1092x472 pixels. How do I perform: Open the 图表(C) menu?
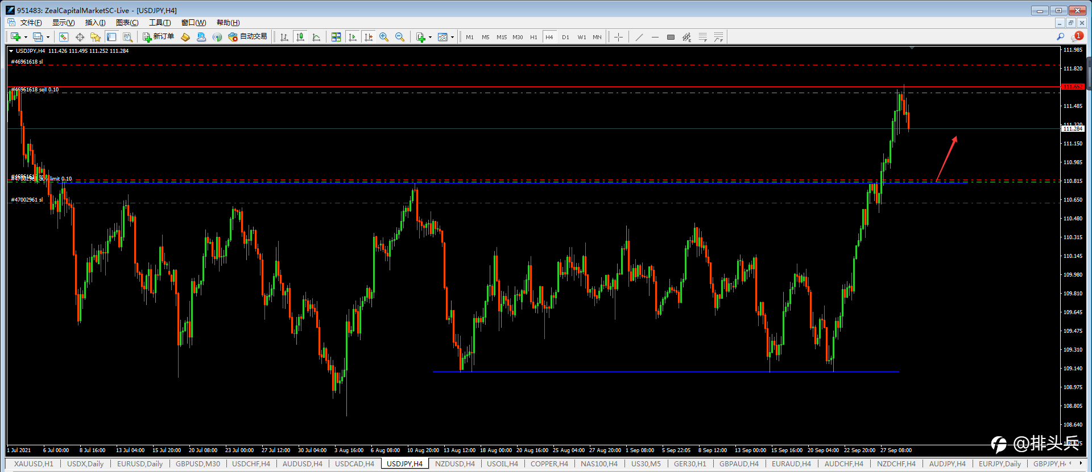click(127, 23)
